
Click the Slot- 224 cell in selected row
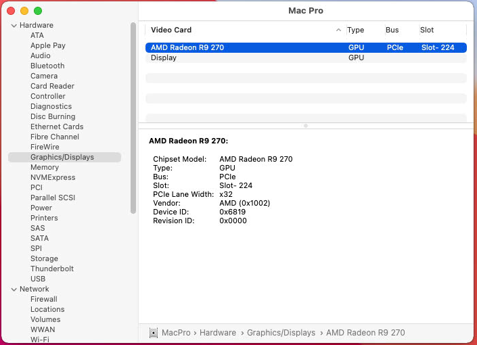pos(438,48)
